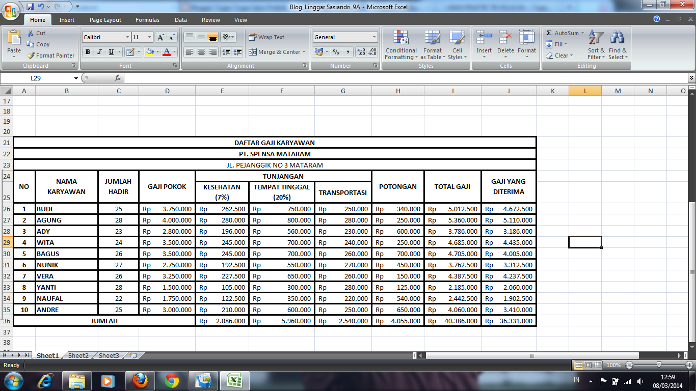Switch to the Sheet2 worksheet tab
Screen dimensions: 696x391
click(x=78, y=356)
